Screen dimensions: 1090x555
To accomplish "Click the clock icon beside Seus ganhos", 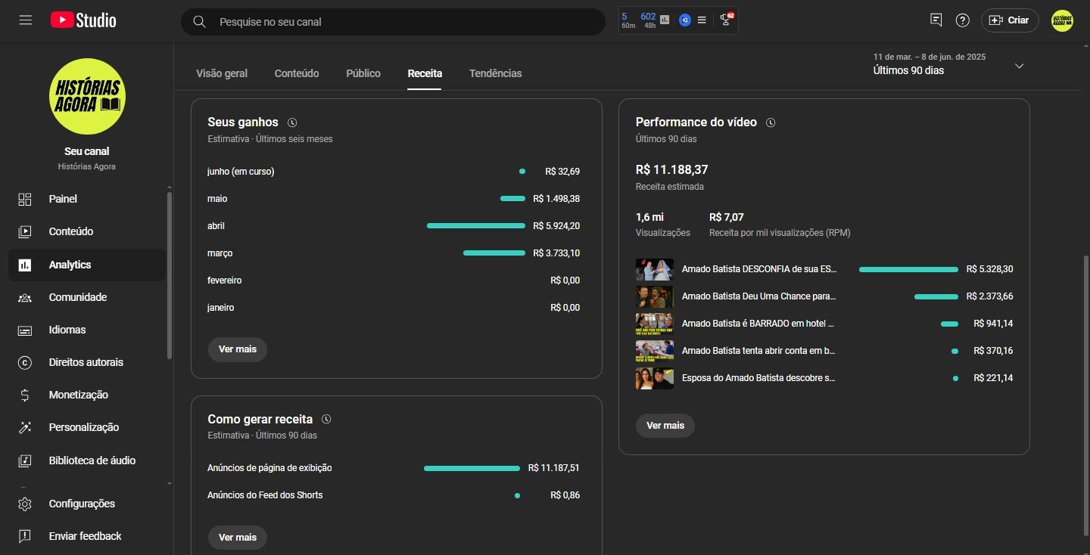I will point(293,122).
